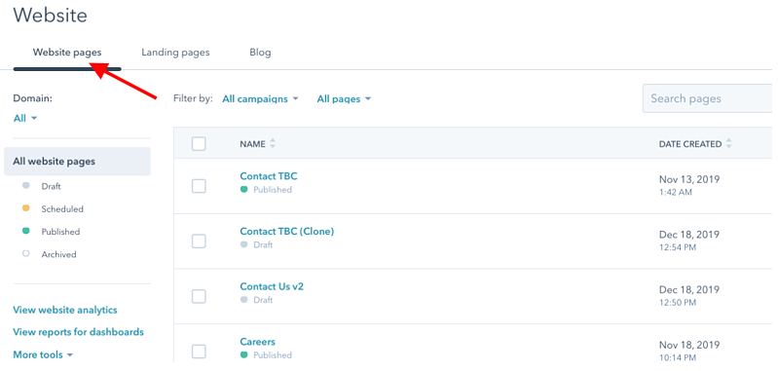Click the Nov 13, 2019 date cell
This screenshot has width=778, height=371.
[x=689, y=185]
